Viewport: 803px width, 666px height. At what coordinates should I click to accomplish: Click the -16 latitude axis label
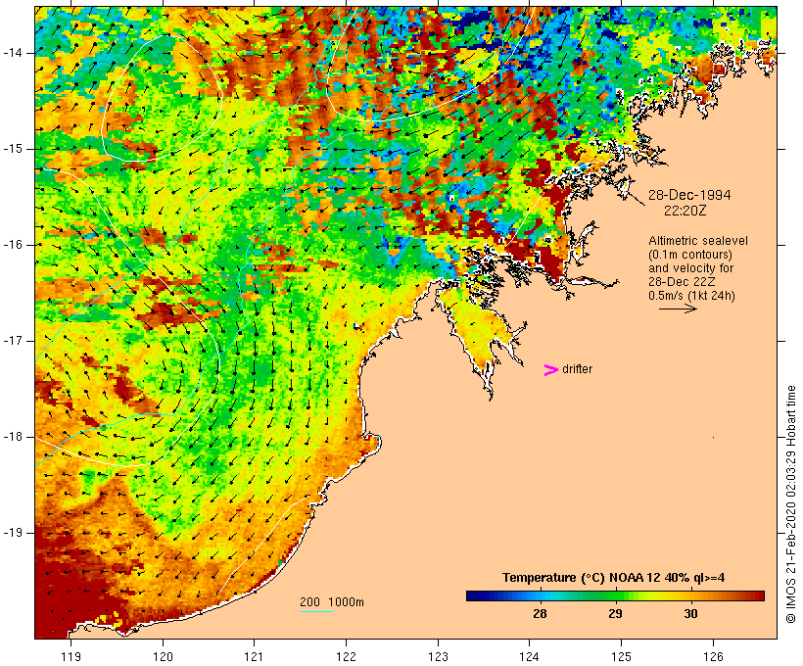(x=13, y=245)
